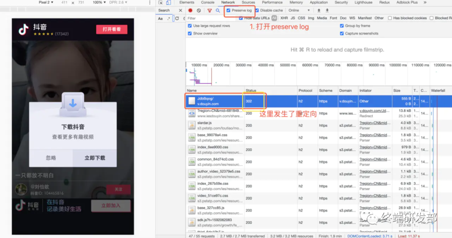Click 立即下载 in the download popup

[95, 158]
